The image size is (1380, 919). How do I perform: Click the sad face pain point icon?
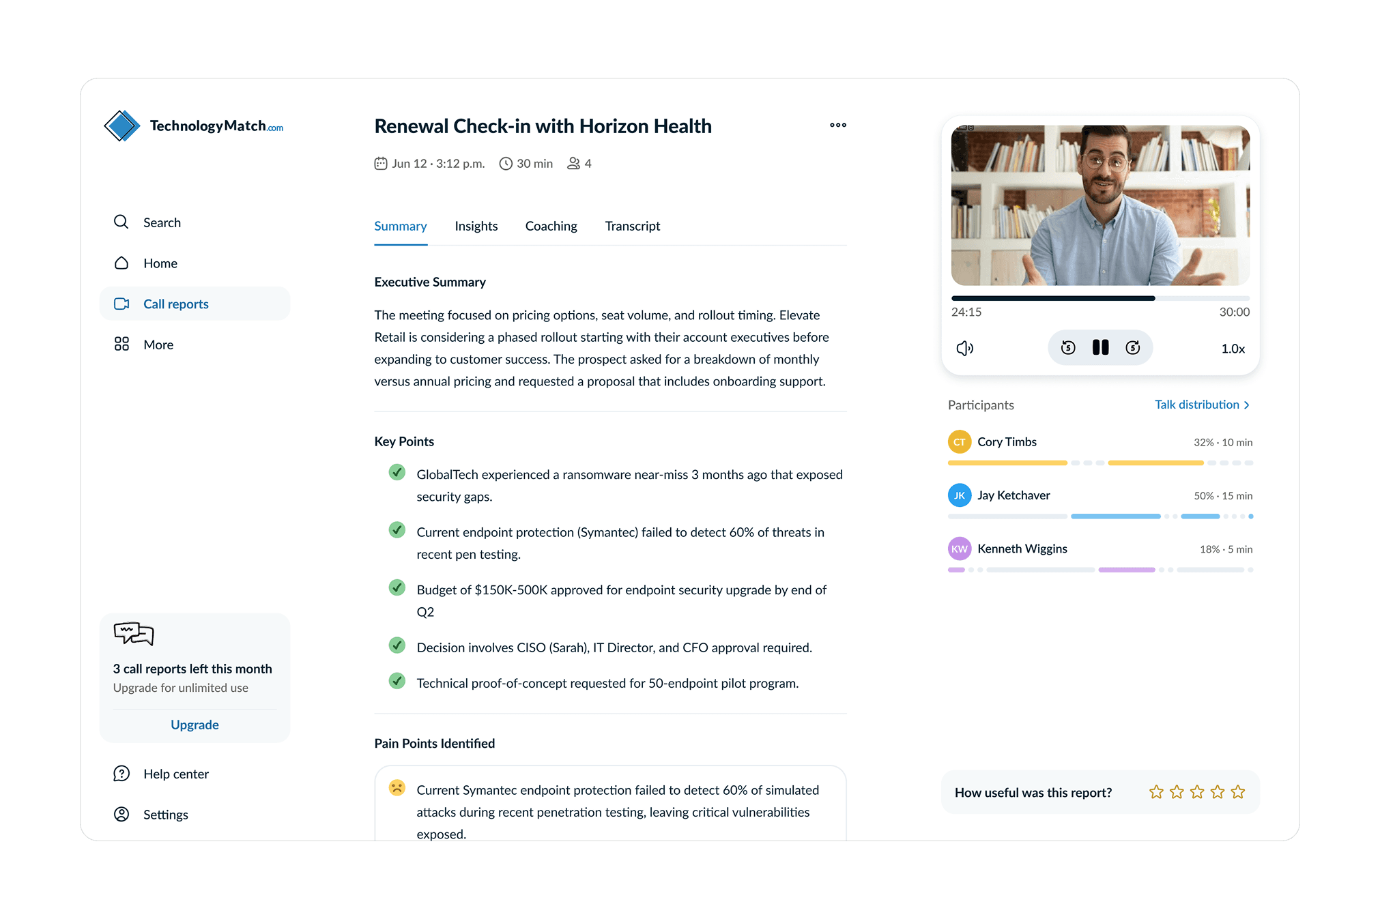point(397,788)
